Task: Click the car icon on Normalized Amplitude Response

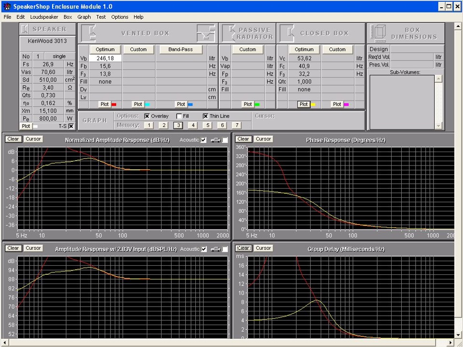Action: point(216,140)
